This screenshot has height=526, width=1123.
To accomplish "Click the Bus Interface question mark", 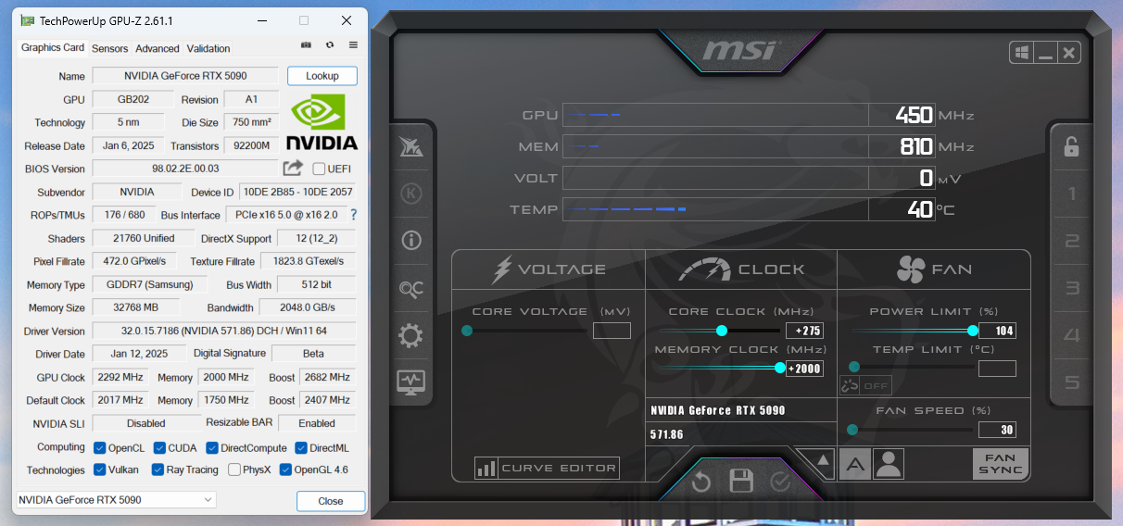I will 353,215.
